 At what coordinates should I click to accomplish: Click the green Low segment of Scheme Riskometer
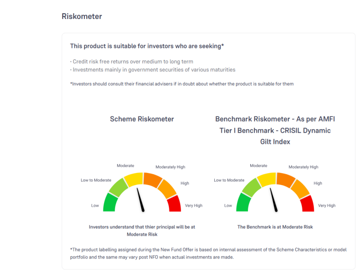(110, 203)
